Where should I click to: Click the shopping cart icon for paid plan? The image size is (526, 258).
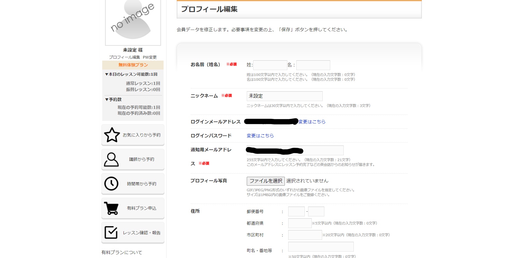click(x=111, y=208)
